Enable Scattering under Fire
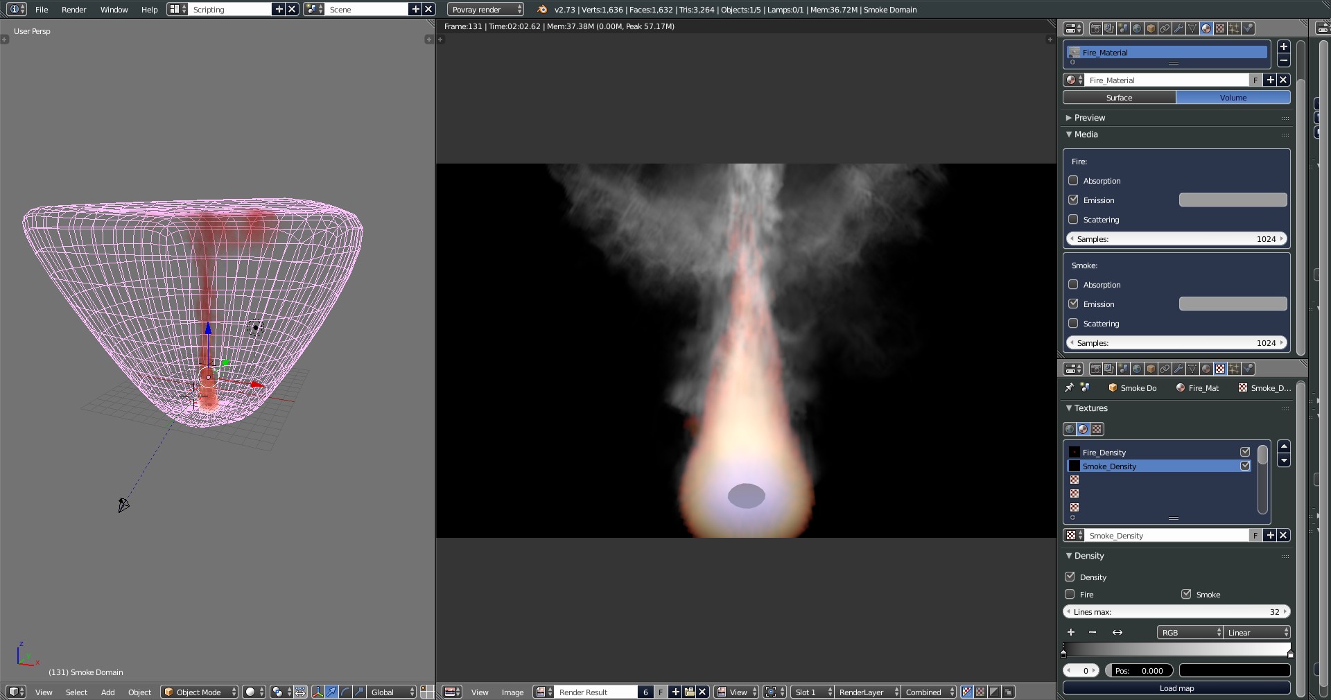Image resolution: width=1331 pixels, height=700 pixels. 1073,220
